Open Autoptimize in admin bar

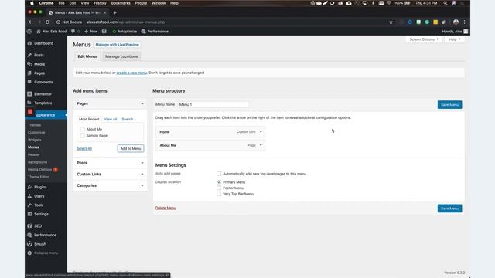coord(125,31)
